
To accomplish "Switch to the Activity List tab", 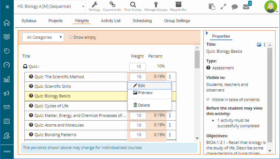I will coord(111,21).
